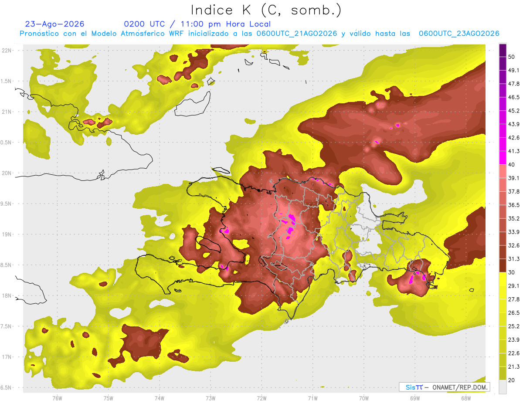Click longitude axis label "74W"
This screenshot has height=404, width=523.
coord(159,398)
